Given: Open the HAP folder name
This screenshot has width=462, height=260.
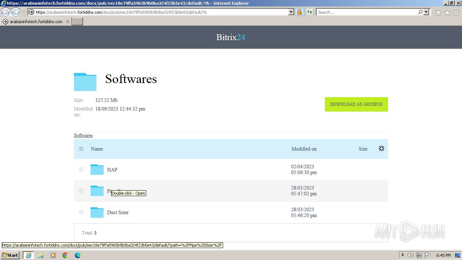Looking at the screenshot, I should point(112,170).
